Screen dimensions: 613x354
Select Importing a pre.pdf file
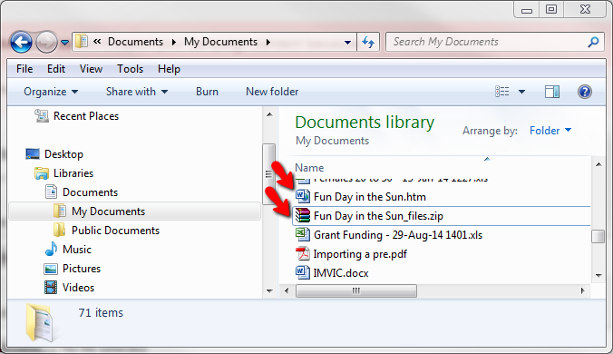(x=360, y=254)
